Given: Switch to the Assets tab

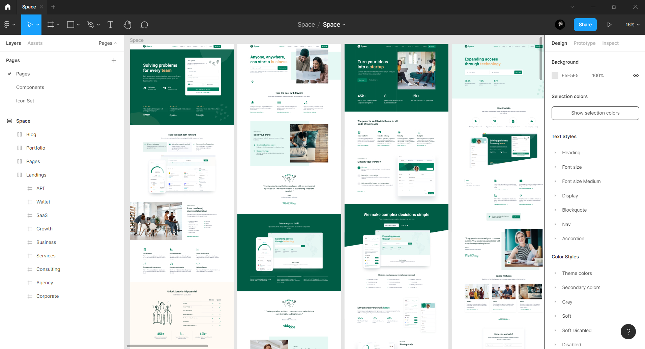Looking at the screenshot, I should click(x=35, y=43).
